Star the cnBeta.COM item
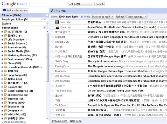Image resolution: width=167 pixels, height=124 pixels. click(53, 42)
